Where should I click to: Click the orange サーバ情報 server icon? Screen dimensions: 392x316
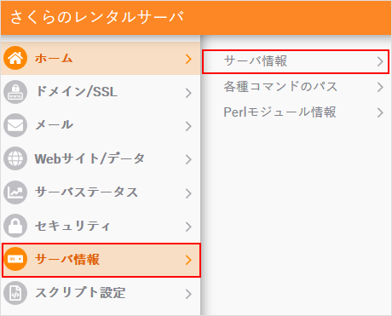point(15,259)
